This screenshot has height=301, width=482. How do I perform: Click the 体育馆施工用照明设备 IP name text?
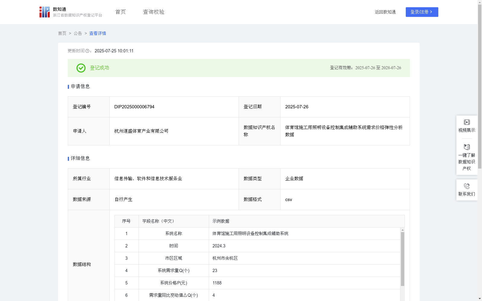[x=344, y=131]
